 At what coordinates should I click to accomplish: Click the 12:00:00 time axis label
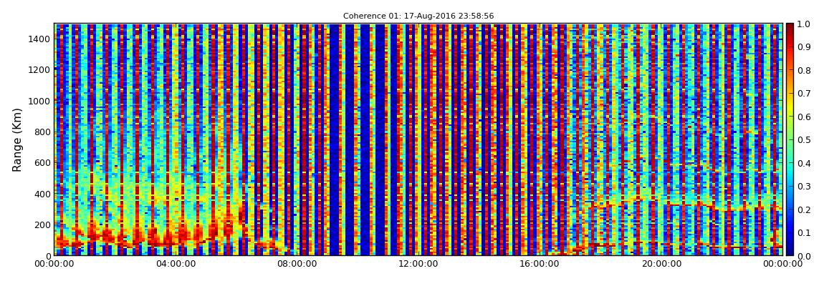[x=418, y=264]
